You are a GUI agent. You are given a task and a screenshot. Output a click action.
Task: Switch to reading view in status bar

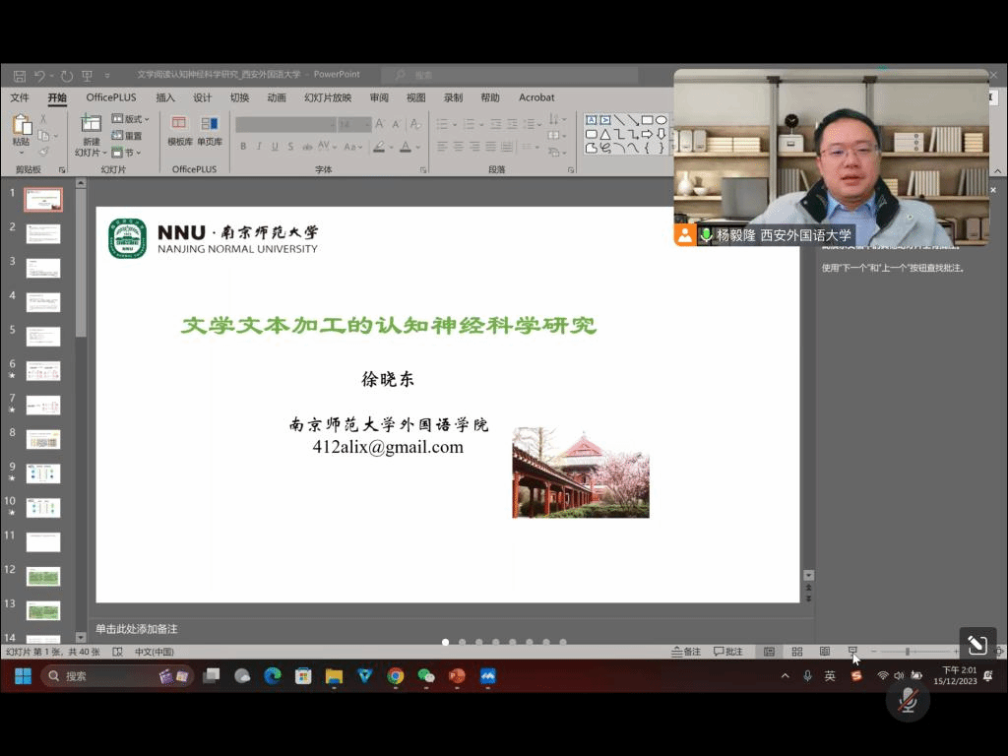pyautogui.click(x=825, y=652)
